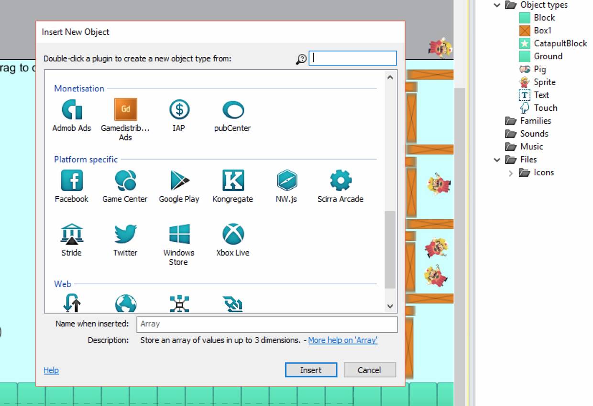
Task: Click the sprite character at layout top
Action: pyautogui.click(x=440, y=47)
